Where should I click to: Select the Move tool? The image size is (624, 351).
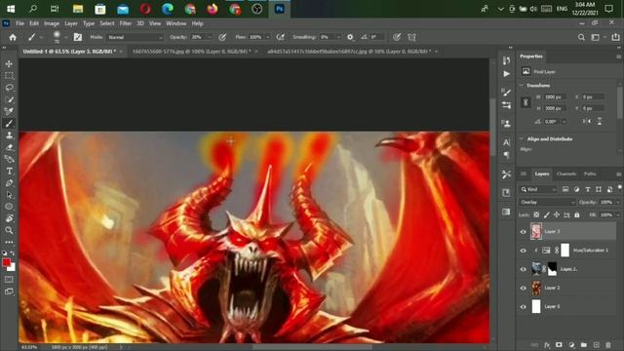click(x=9, y=63)
